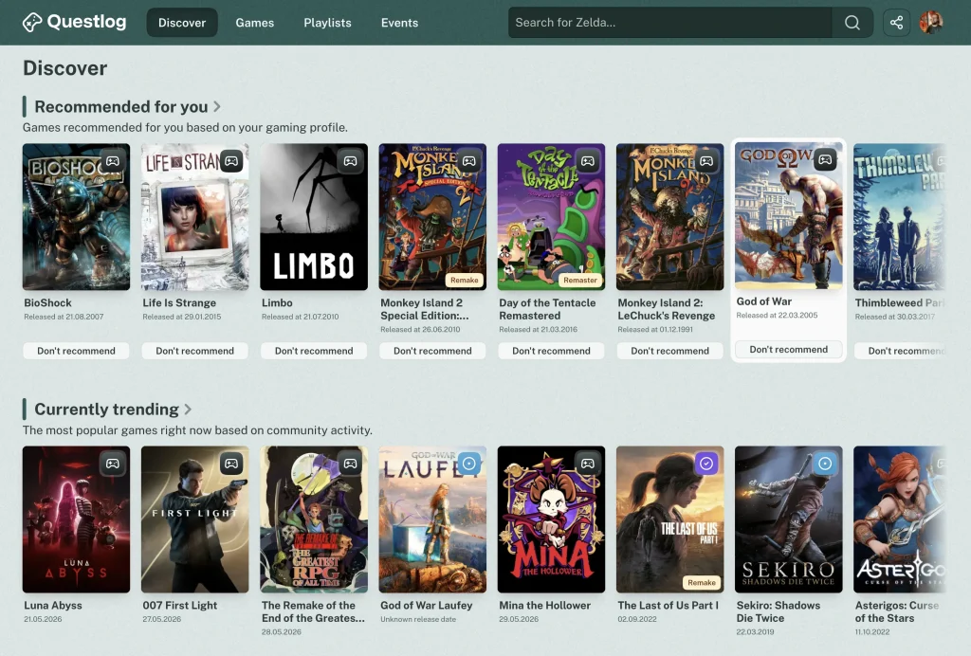This screenshot has width=971, height=656.
Task: Open the share icon in header
Action: [x=896, y=23]
